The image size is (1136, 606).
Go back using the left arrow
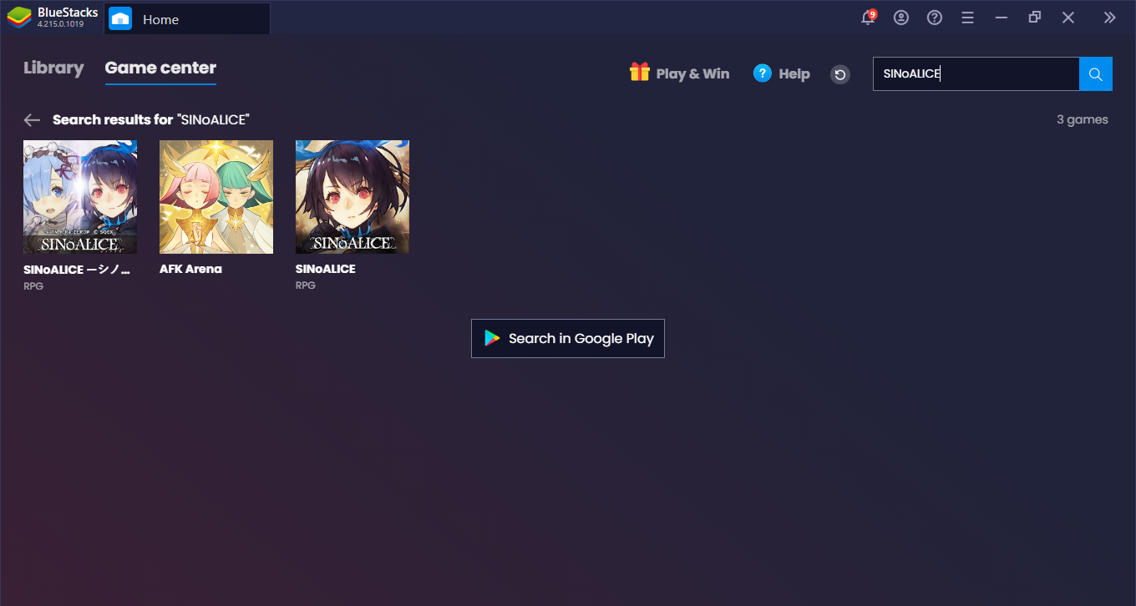pyautogui.click(x=32, y=120)
